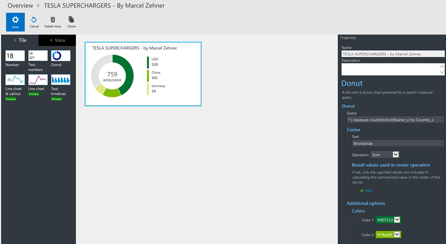Choose the Line chart preview tile
Viewport: 446px width, 244px height.
click(x=38, y=80)
